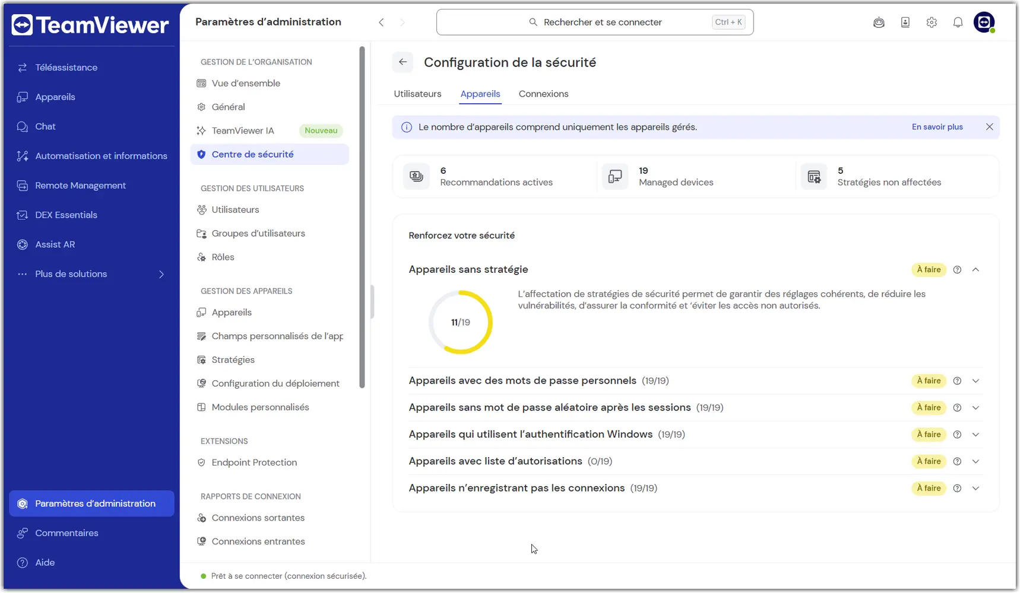Click the settings menu vertical scrollbar
The height and width of the screenshot is (593, 1020).
362,217
